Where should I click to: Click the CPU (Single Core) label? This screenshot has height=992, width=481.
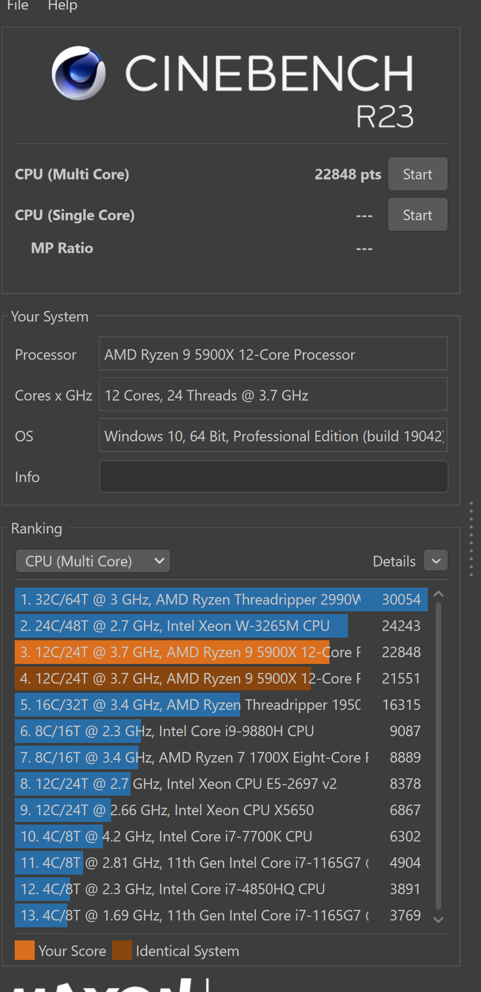[x=75, y=215]
